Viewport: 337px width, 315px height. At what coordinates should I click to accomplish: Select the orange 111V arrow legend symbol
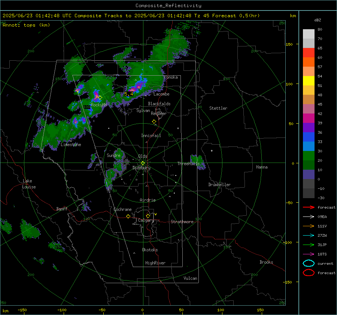(309, 226)
